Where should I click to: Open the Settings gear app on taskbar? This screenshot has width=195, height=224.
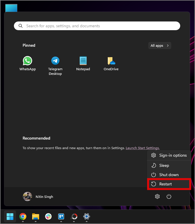point(87,216)
